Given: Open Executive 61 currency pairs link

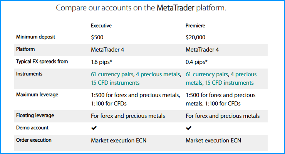Looking at the screenshot, I should [112, 74].
